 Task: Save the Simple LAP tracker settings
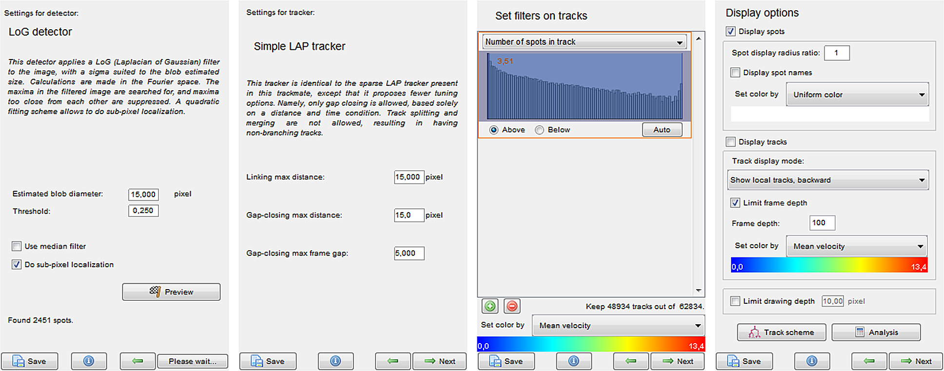point(268,361)
